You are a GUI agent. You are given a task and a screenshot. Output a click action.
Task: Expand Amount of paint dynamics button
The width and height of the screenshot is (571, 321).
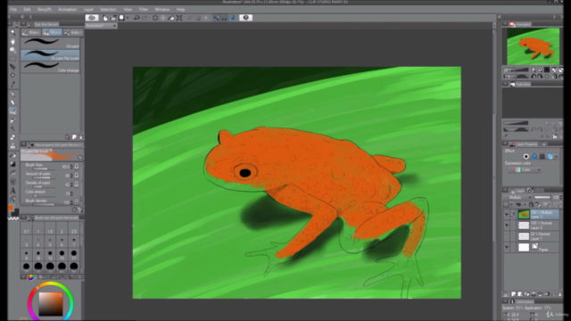tap(77, 176)
